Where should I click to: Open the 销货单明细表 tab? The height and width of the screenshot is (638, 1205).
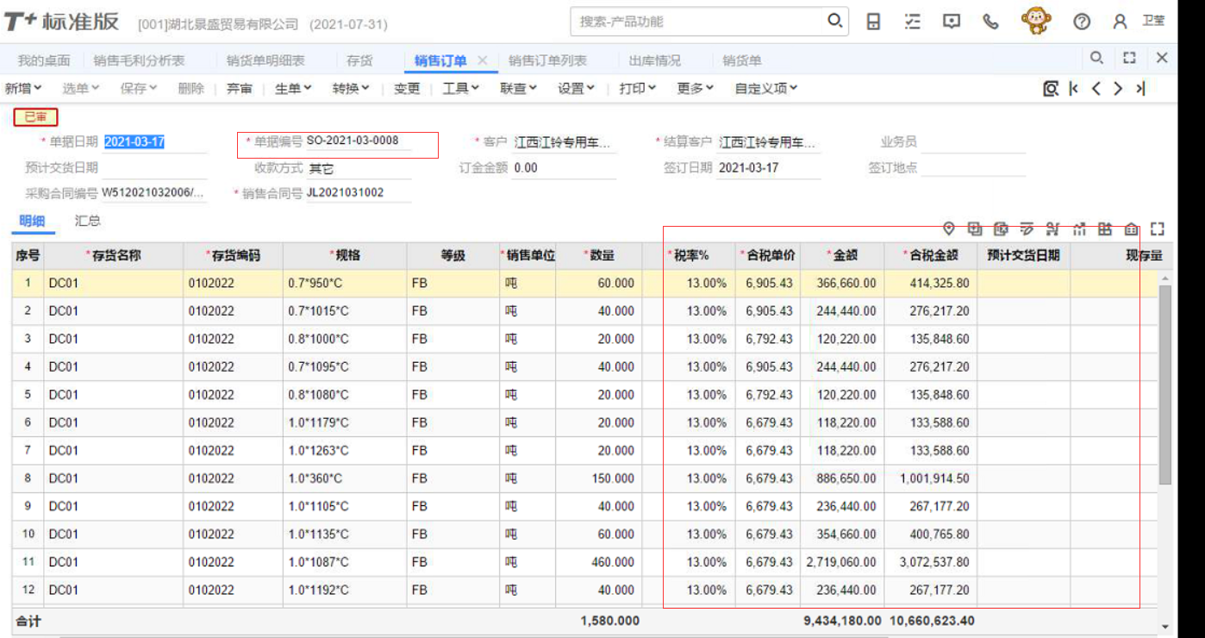(265, 60)
